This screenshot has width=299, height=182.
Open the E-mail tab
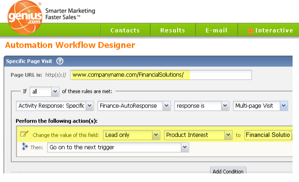tap(217, 30)
